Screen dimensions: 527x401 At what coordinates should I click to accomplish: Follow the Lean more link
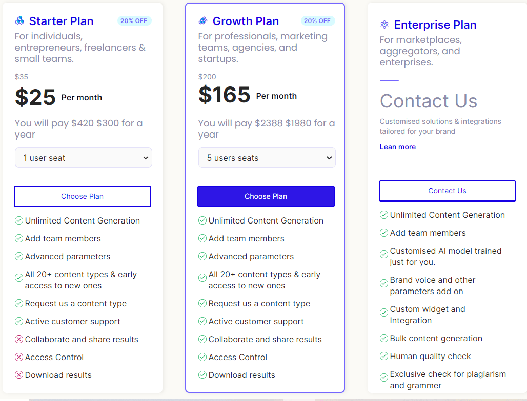click(398, 147)
